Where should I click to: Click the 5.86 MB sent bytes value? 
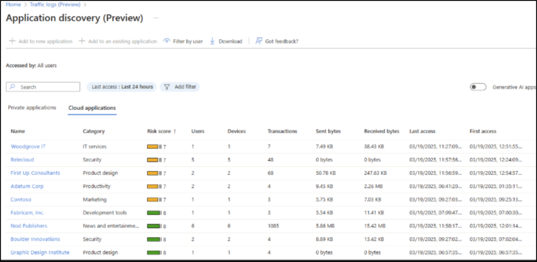pyautogui.click(x=324, y=226)
